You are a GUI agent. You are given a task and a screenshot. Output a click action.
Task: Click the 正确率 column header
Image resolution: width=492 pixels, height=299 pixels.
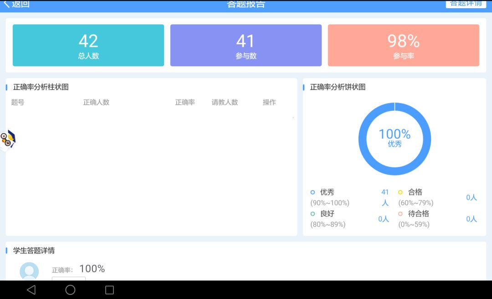(x=185, y=103)
